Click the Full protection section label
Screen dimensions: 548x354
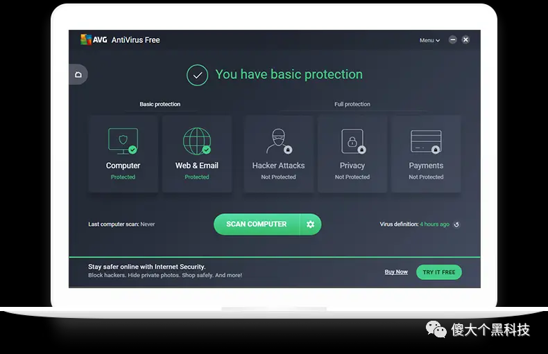(352, 104)
